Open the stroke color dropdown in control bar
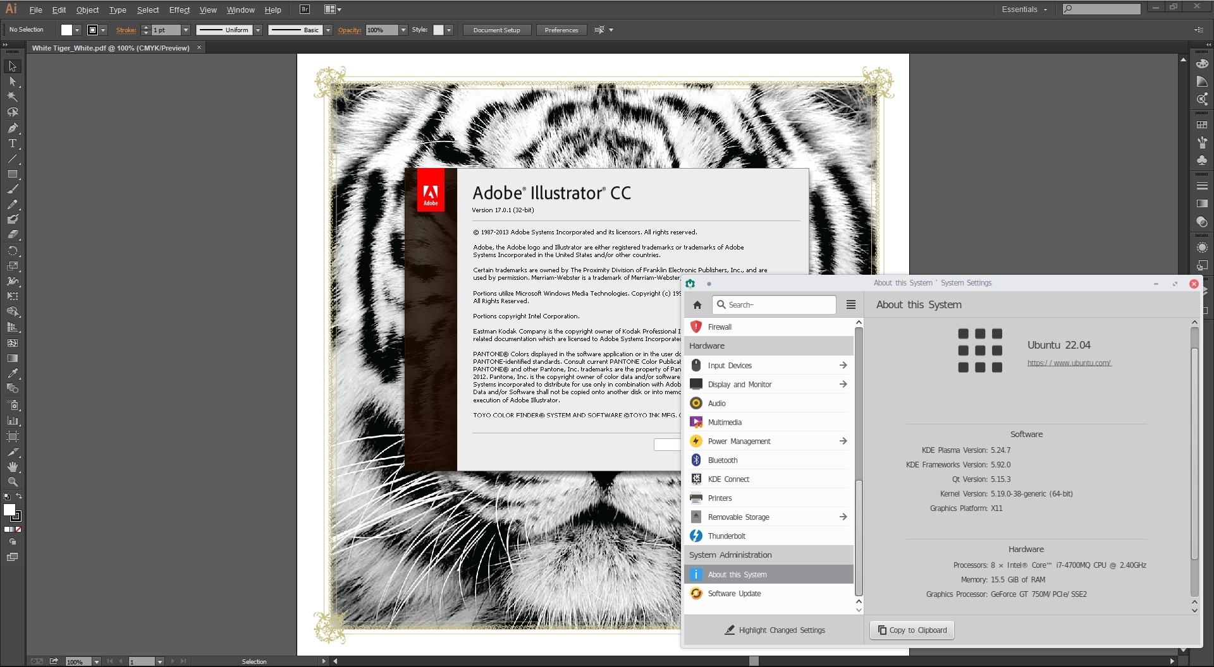 pos(103,30)
